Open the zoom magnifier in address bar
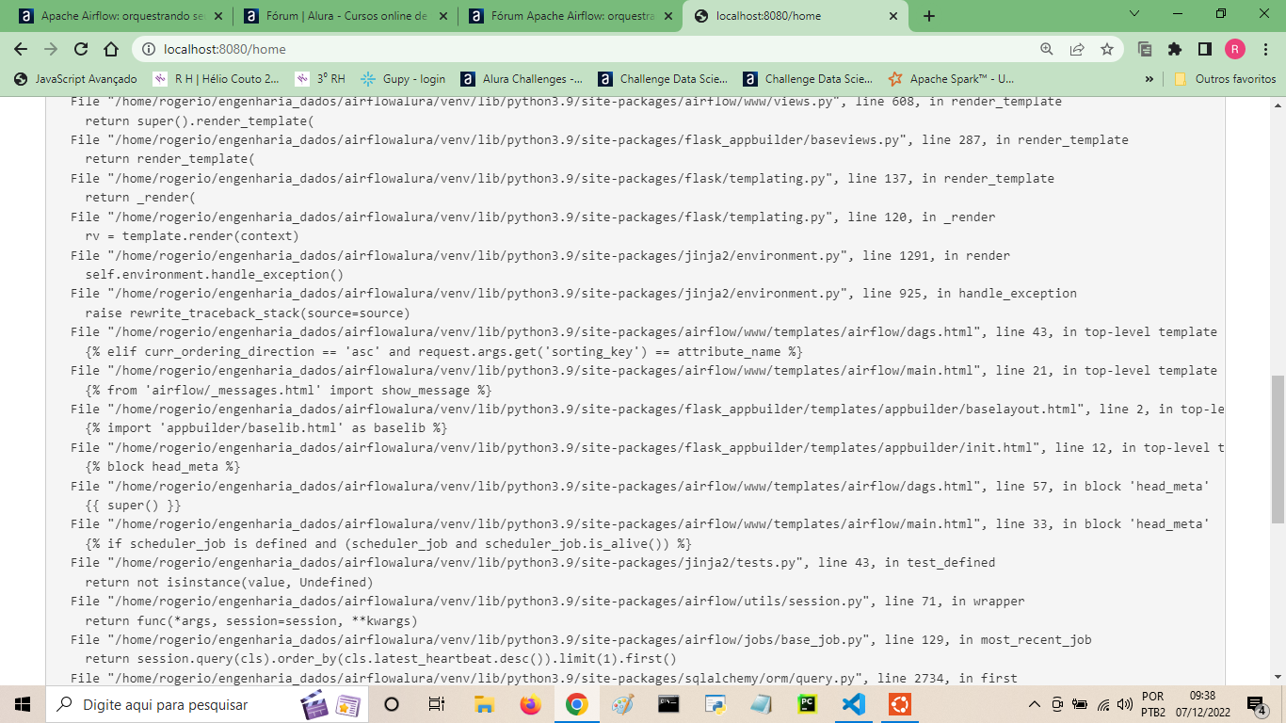 pyautogui.click(x=1047, y=49)
